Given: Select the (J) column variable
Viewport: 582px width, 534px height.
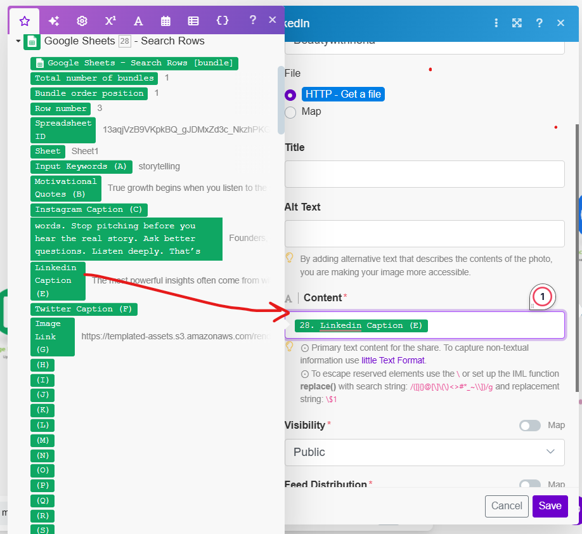Looking at the screenshot, I should click(42, 395).
